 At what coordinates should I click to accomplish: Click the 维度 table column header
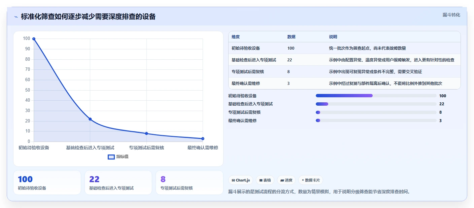(236, 37)
